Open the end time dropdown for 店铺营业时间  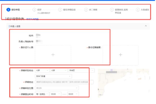click(73, 94)
